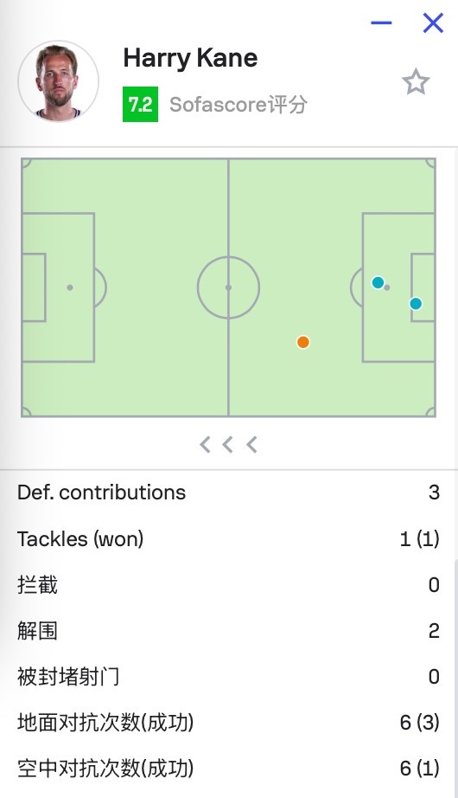Click the Sofascore评分 label

[239, 105]
